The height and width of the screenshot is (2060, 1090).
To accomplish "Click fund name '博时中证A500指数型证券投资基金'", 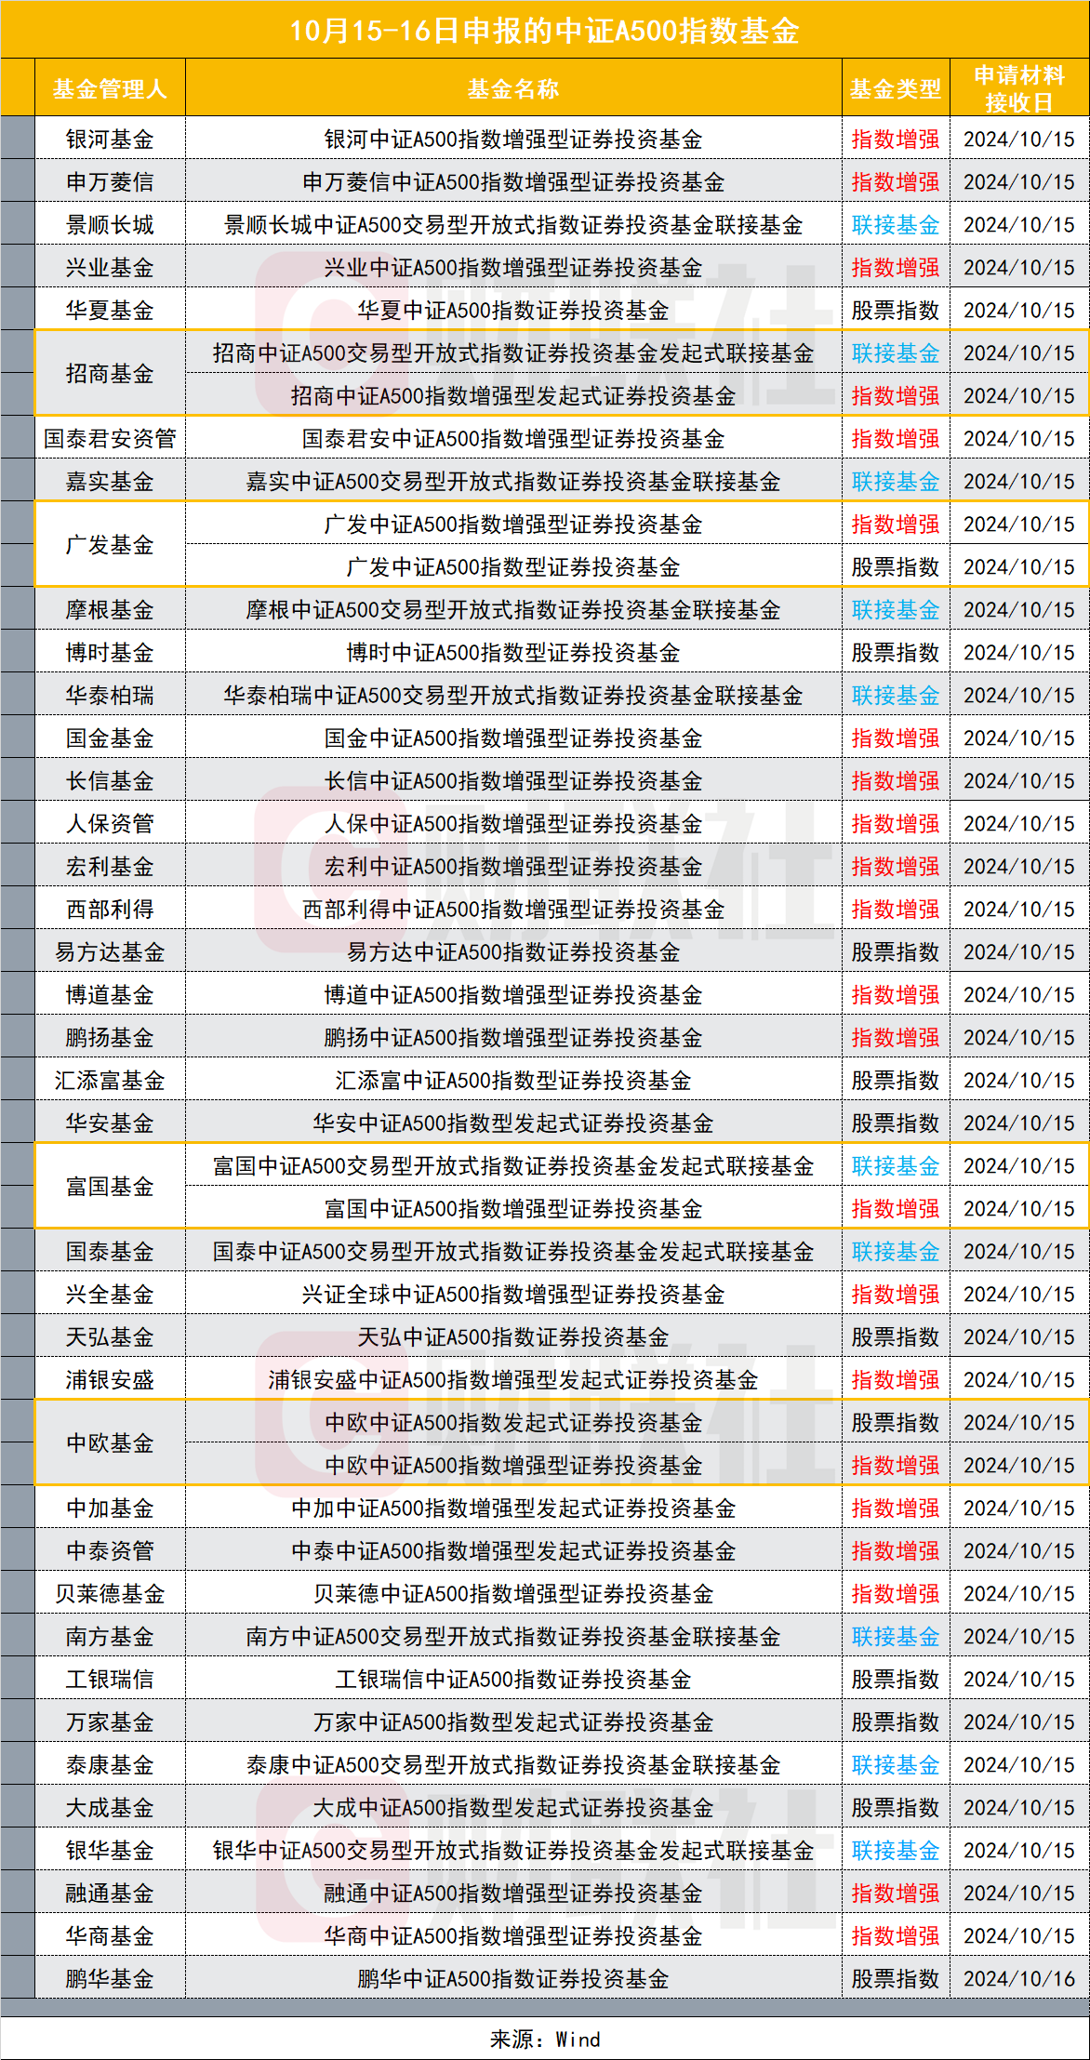I will click(x=513, y=652).
